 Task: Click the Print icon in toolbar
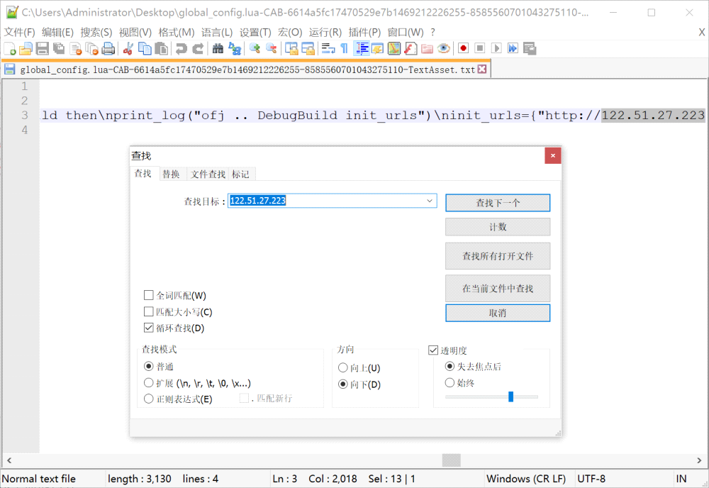108,48
